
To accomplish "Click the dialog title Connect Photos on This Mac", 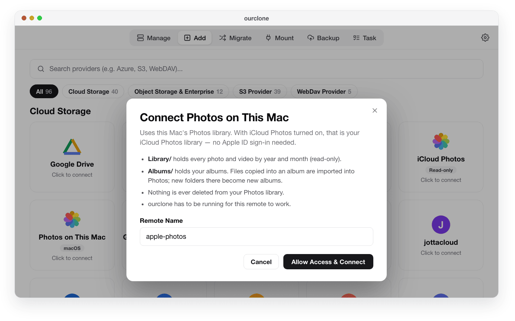I will point(214,118).
